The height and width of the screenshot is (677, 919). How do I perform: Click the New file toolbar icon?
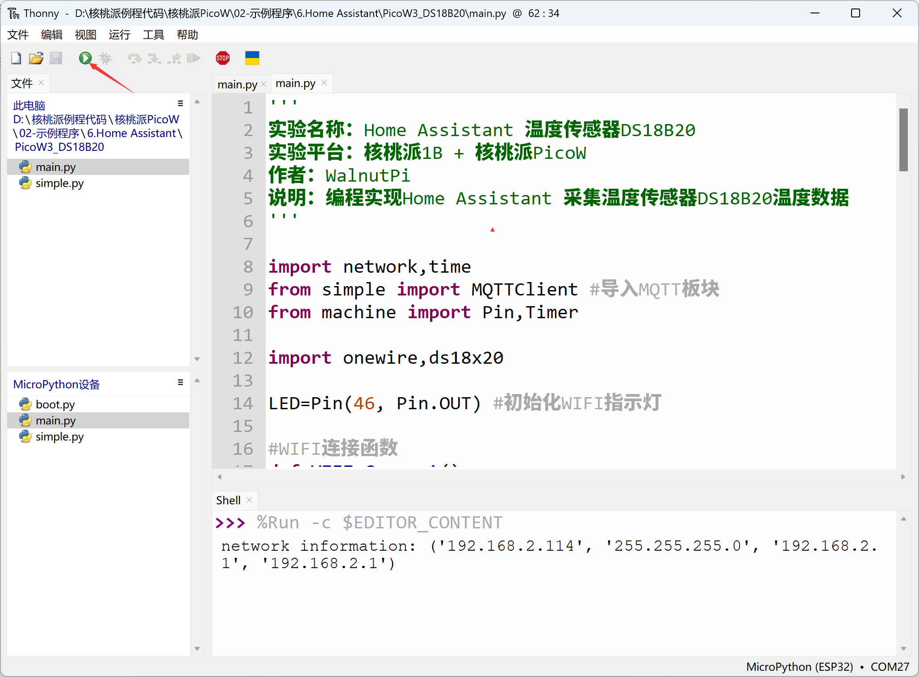coord(16,58)
